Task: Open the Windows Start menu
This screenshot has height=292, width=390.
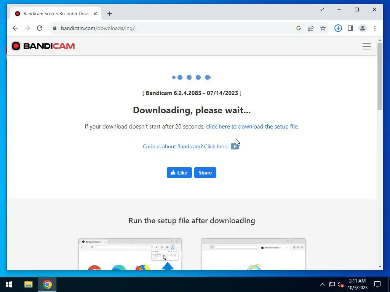Action: pos(9,284)
